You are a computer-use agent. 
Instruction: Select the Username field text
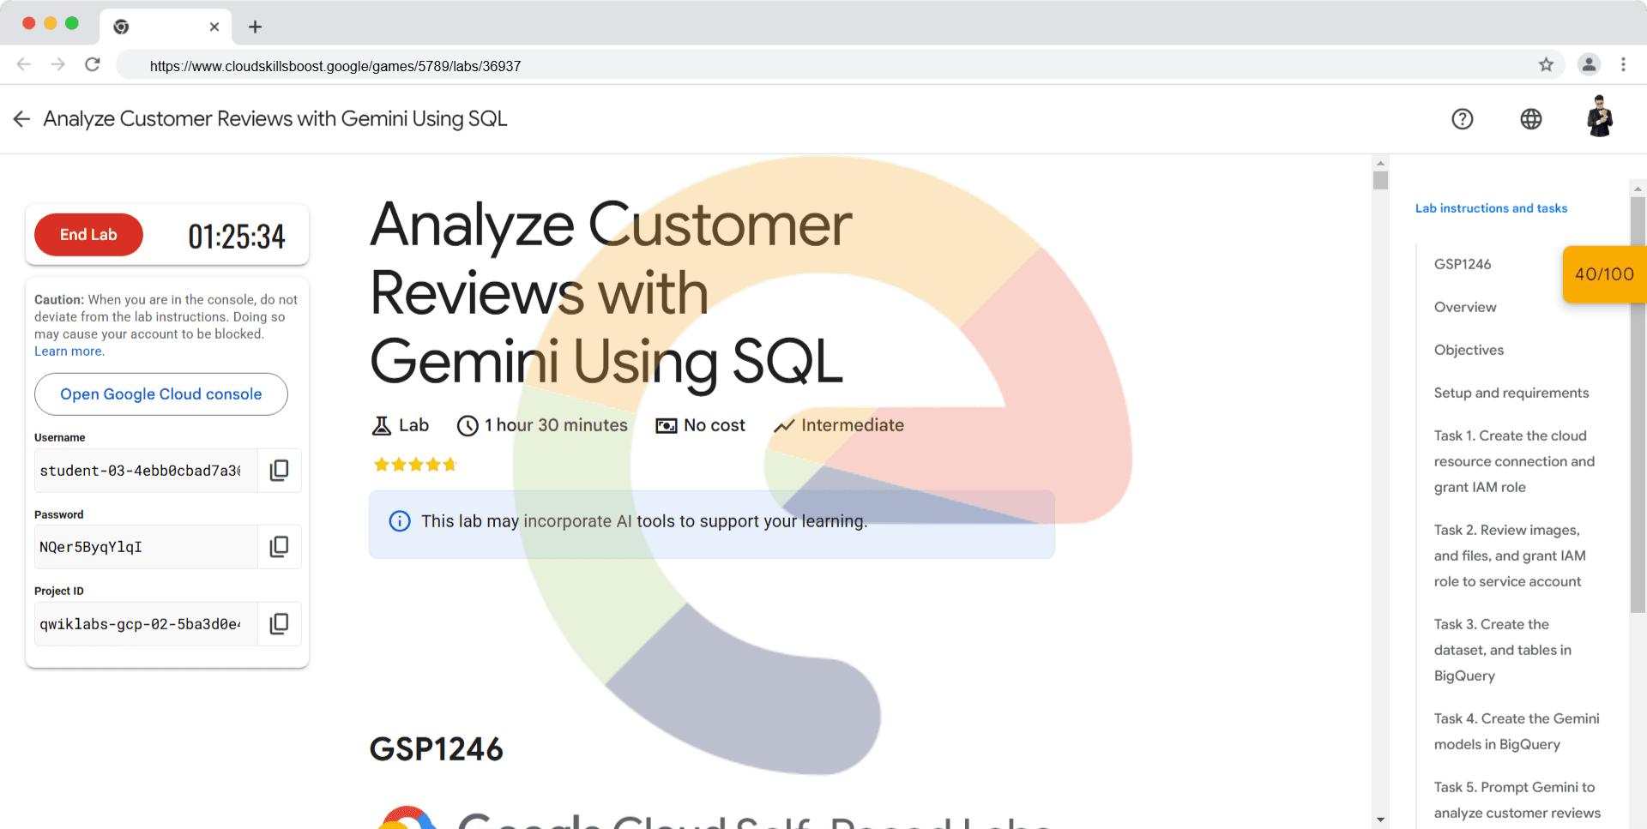[x=146, y=471]
